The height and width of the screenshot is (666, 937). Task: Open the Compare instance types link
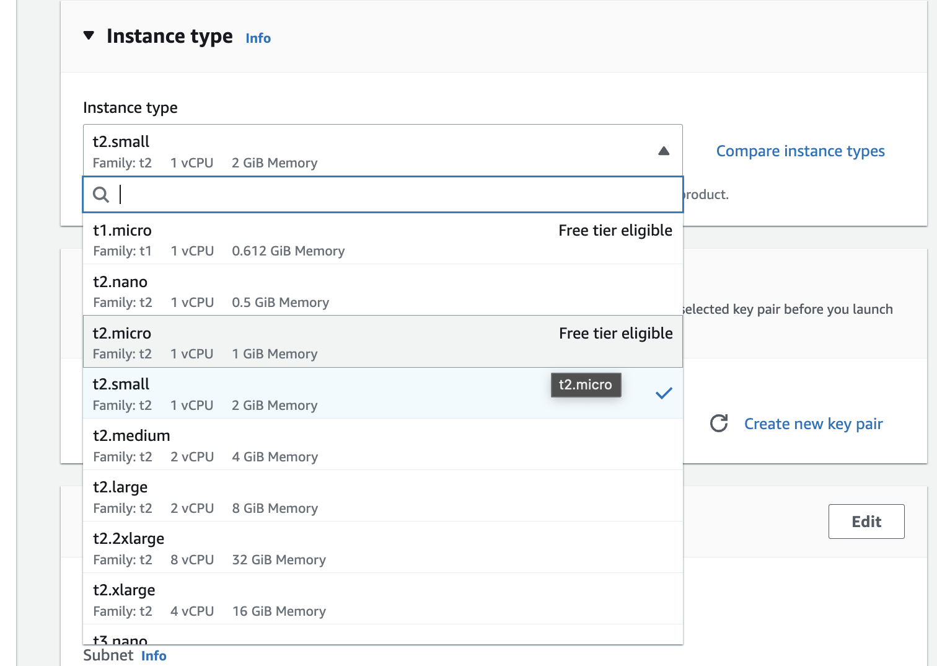click(800, 151)
